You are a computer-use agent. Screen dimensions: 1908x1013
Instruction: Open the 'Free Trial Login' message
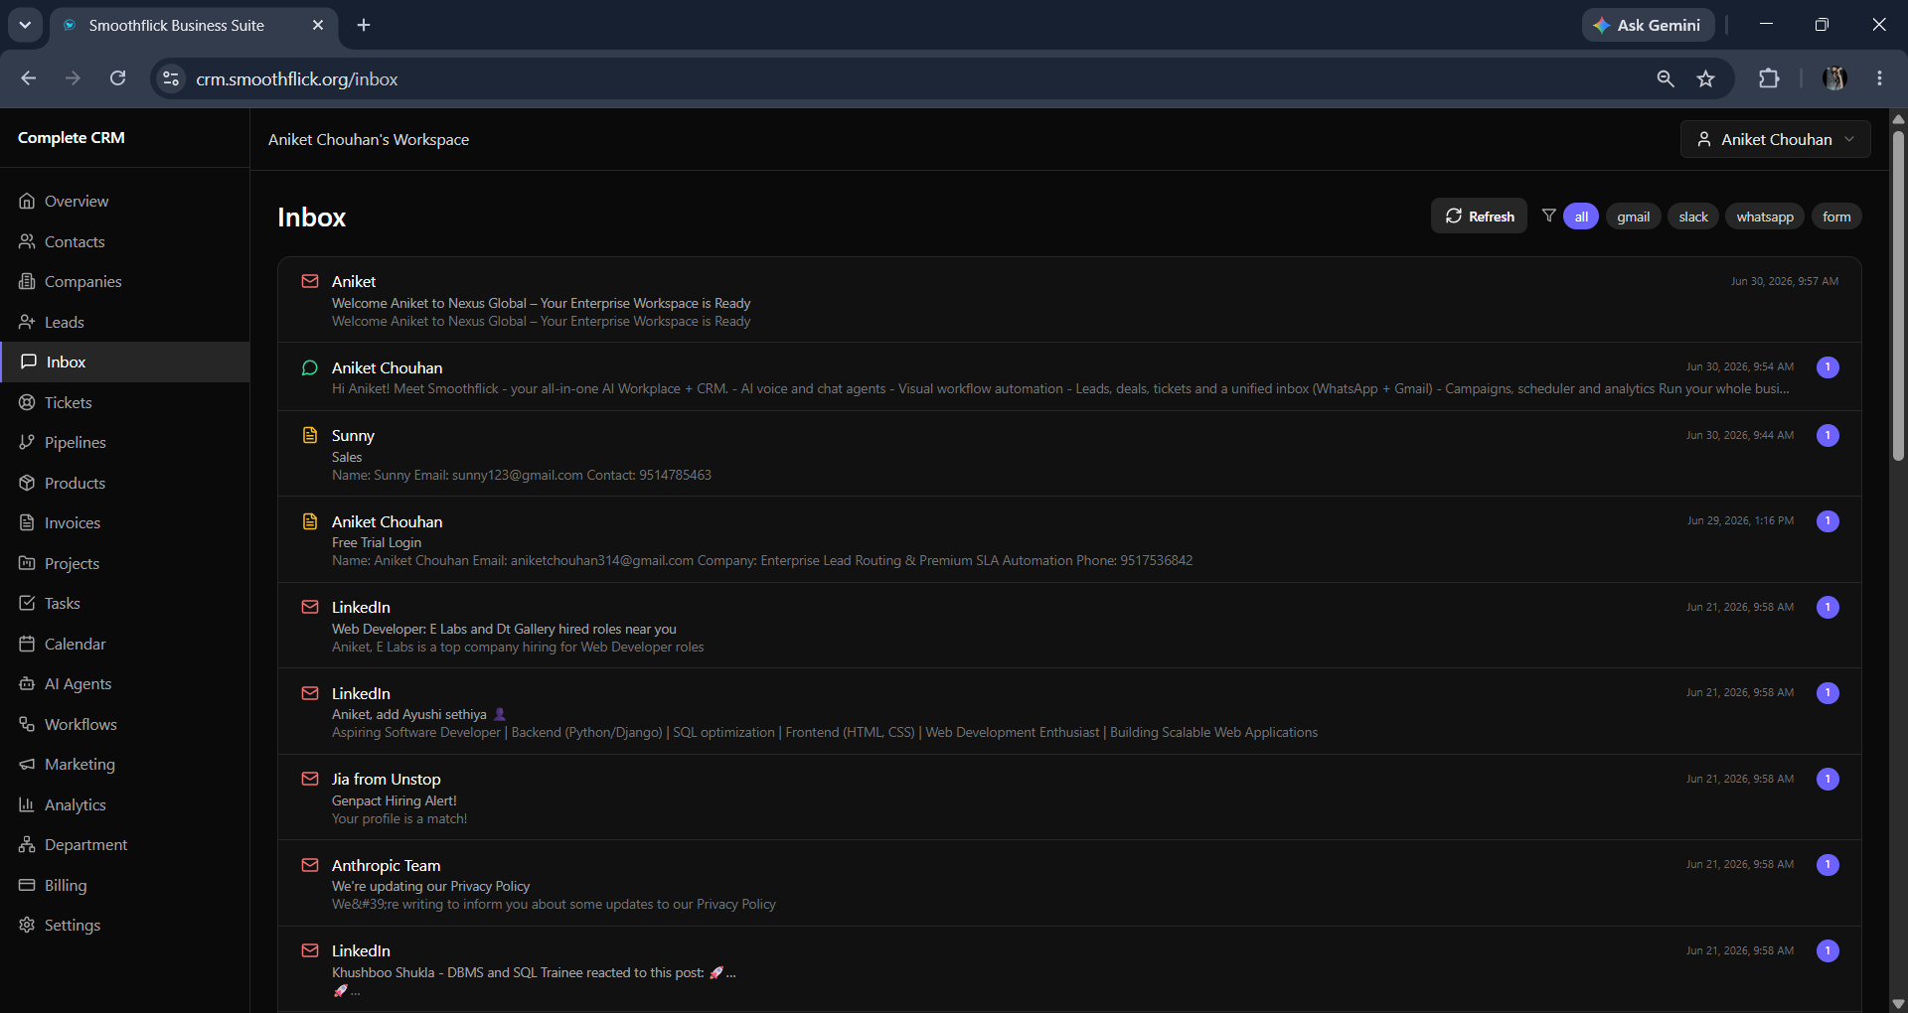(1069, 539)
